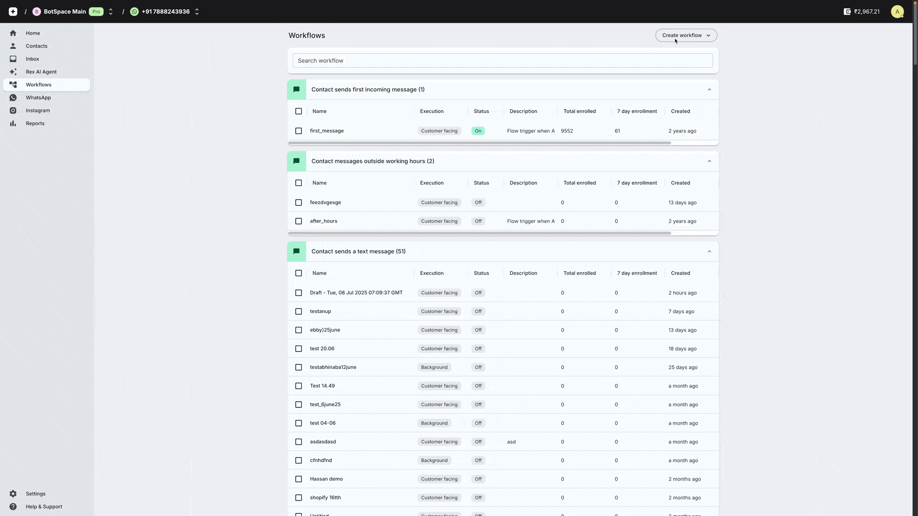The height and width of the screenshot is (516, 918).
Task: Tick the first_message checkbox
Action: click(298, 131)
